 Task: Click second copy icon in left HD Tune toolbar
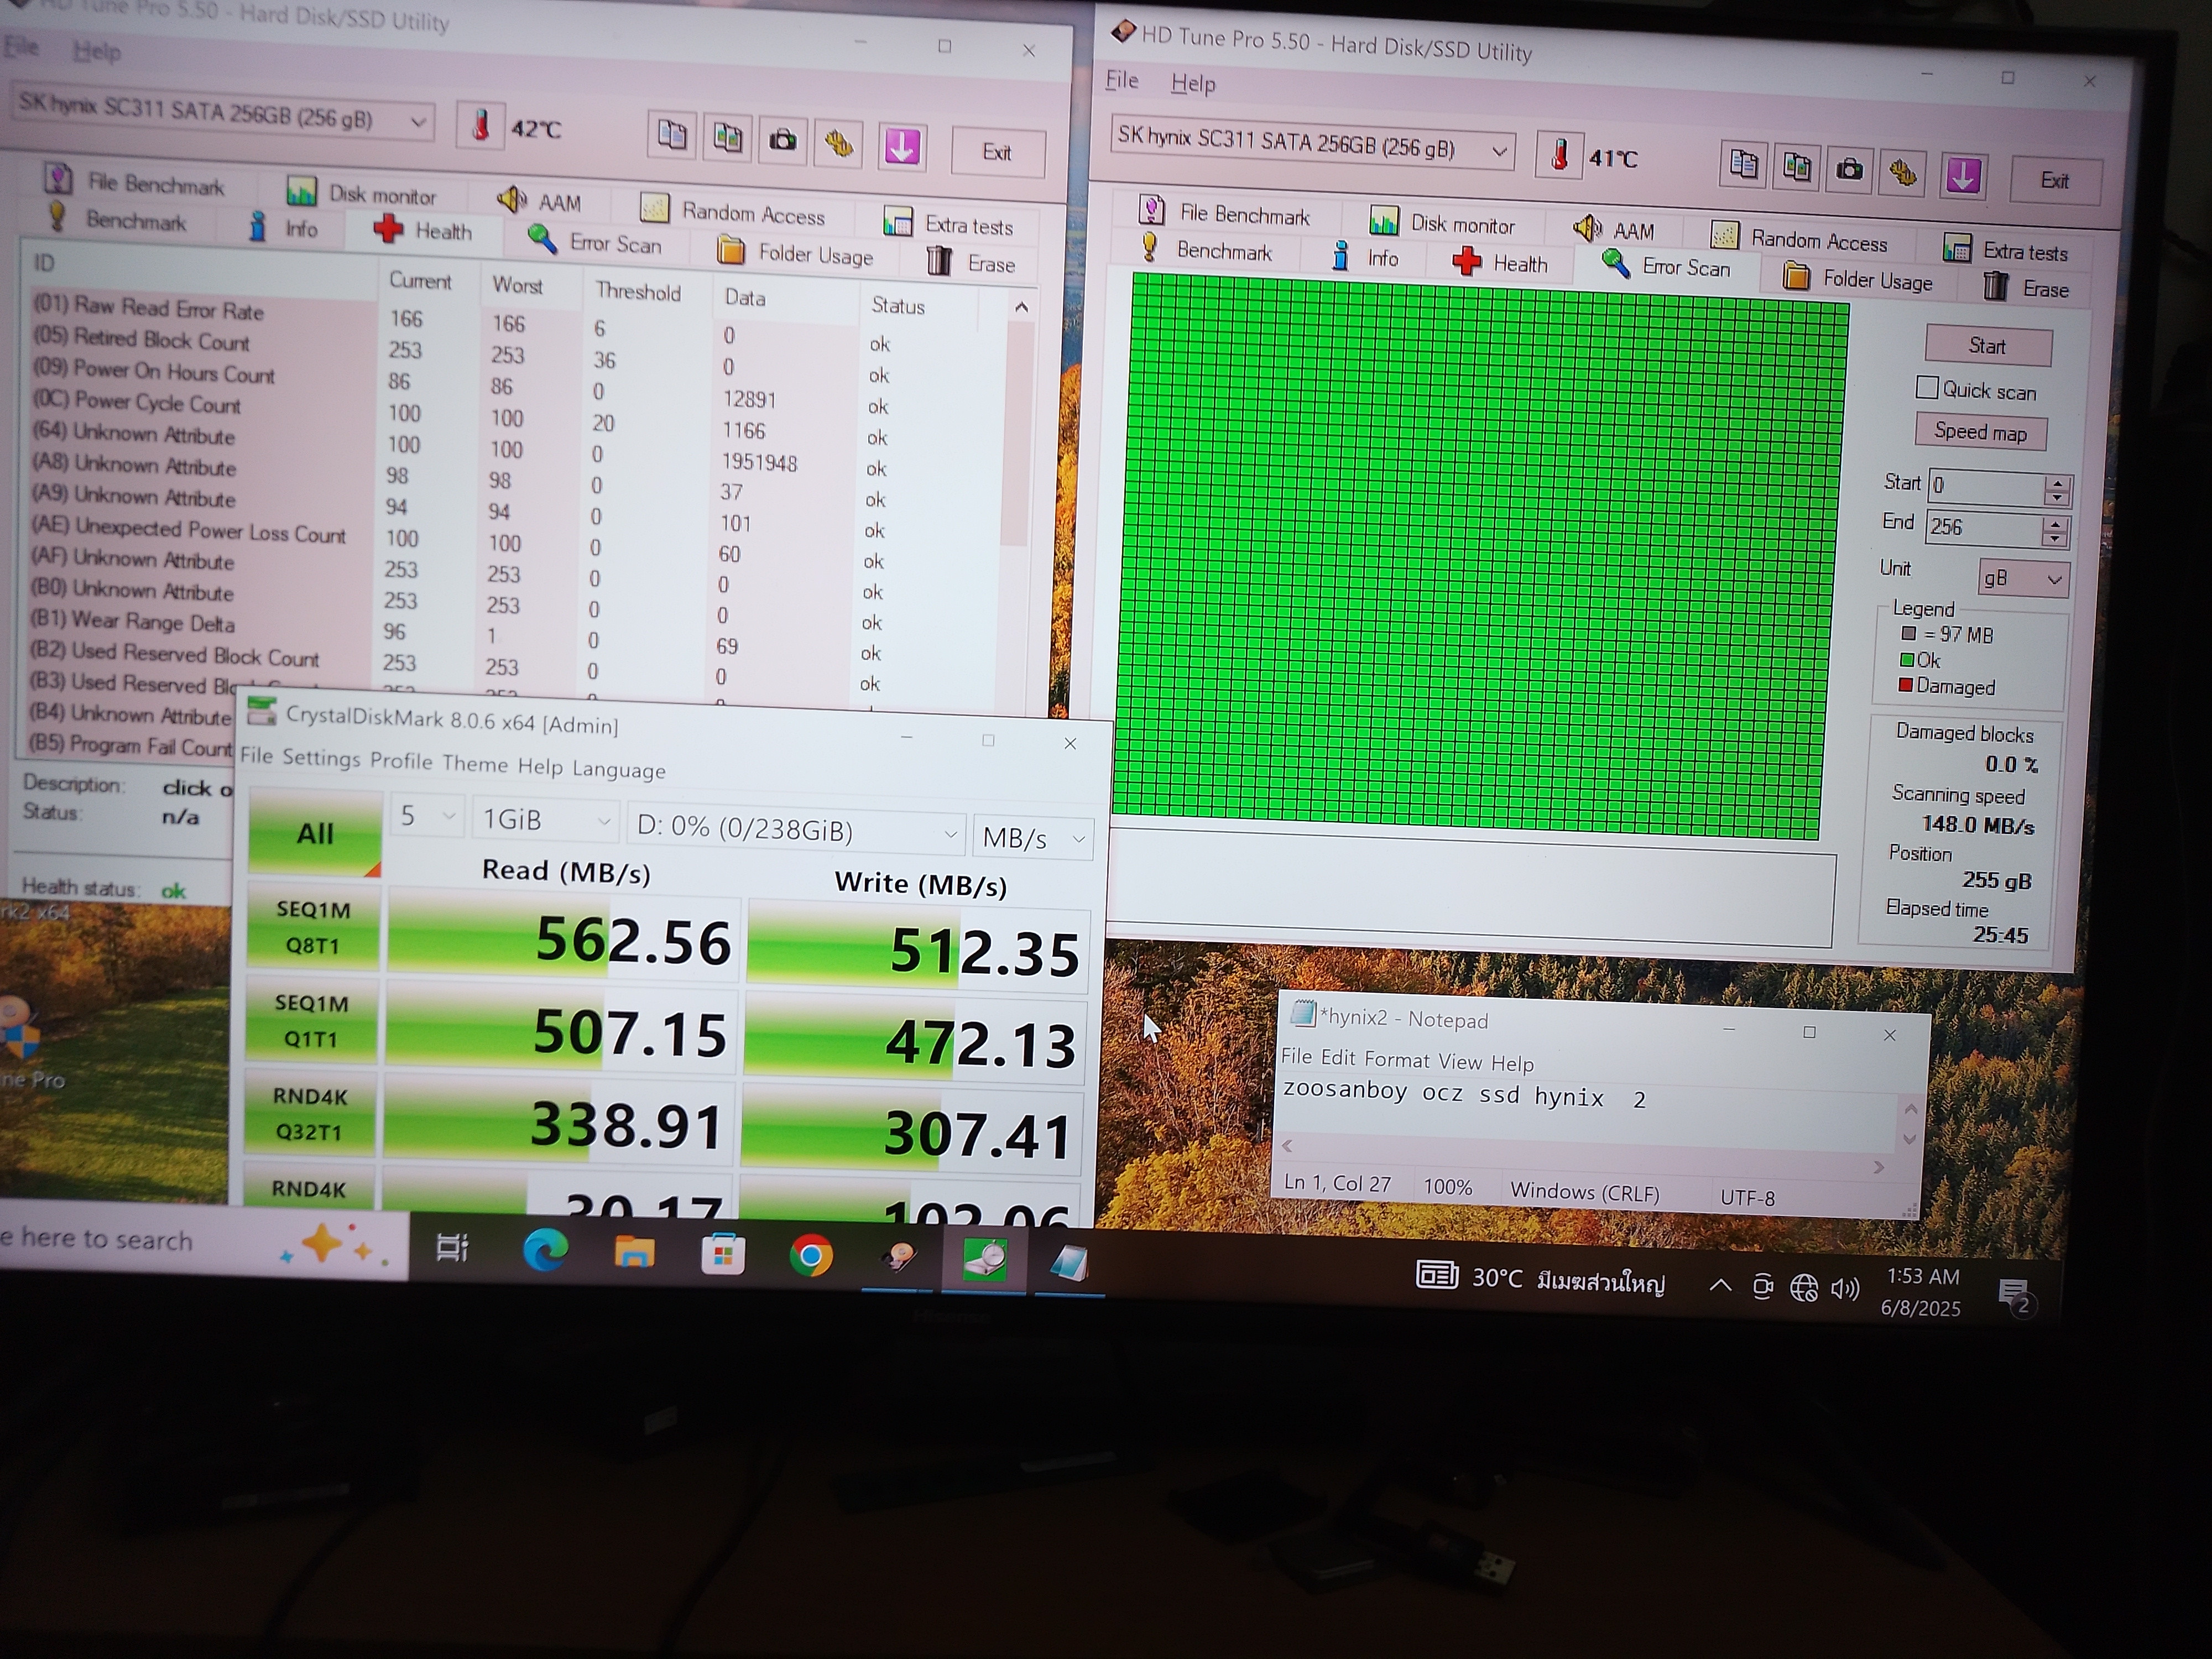click(728, 138)
